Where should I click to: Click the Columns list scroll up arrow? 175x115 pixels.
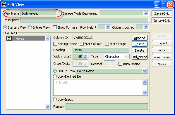pyautogui.click(x=47, y=39)
